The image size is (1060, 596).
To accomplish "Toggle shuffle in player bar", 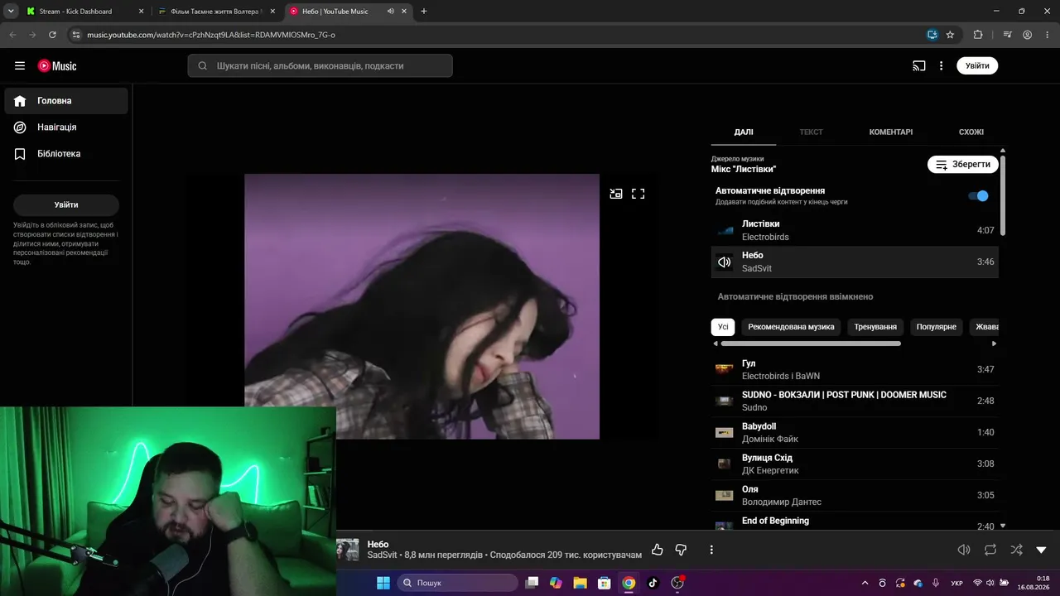I will 1016,550.
